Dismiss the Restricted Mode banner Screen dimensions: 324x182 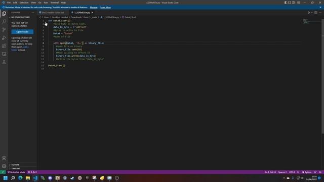pyautogui.click(x=320, y=7)
